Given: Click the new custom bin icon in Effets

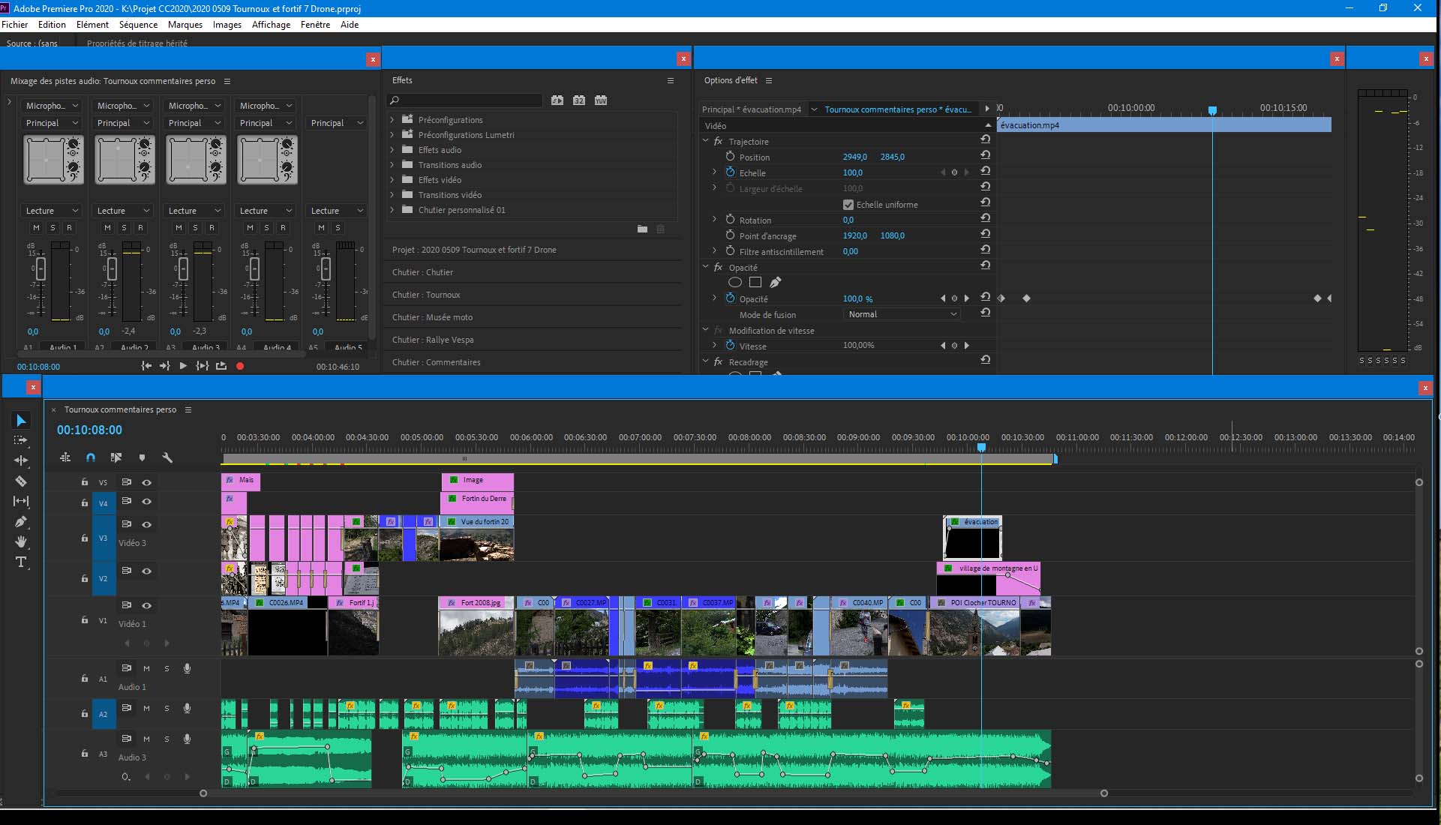Looking at the screenshot, I should (x=642, y=229).
